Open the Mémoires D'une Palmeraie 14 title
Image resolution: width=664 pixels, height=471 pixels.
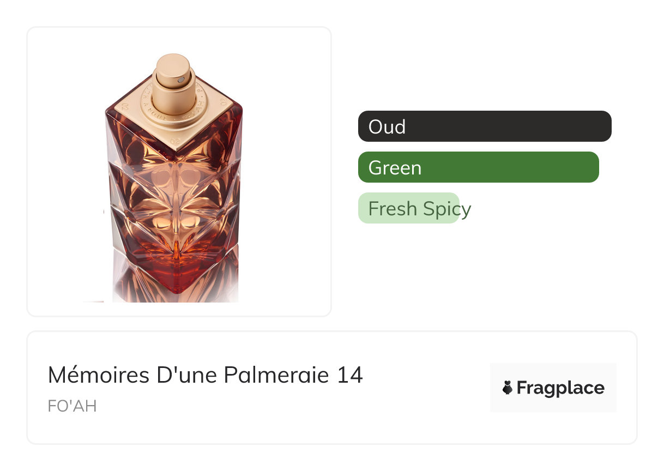coord(205,375)
